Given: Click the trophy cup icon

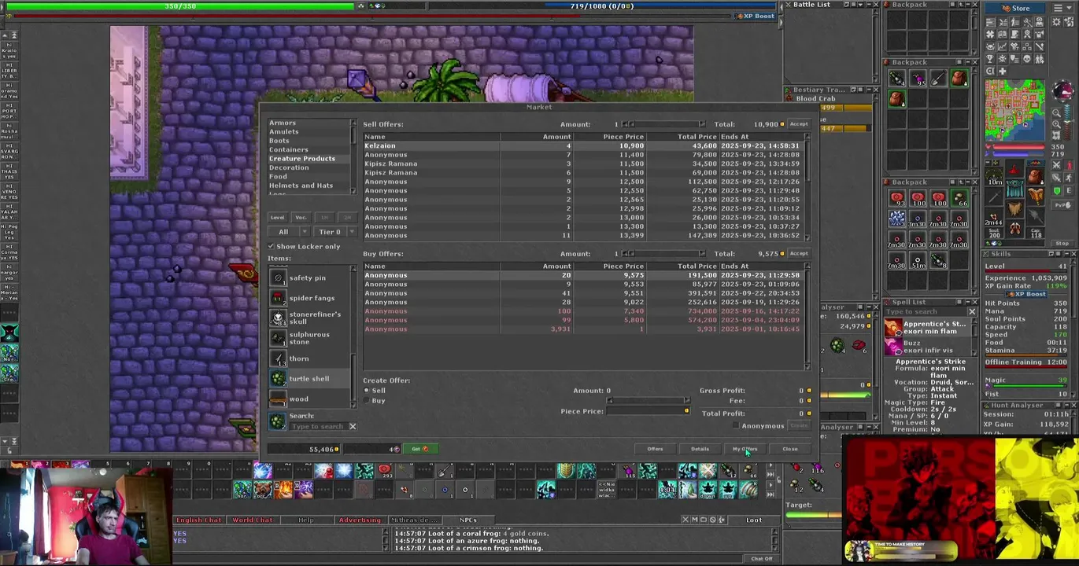Looking at the screenshot, I should (990, 59).
